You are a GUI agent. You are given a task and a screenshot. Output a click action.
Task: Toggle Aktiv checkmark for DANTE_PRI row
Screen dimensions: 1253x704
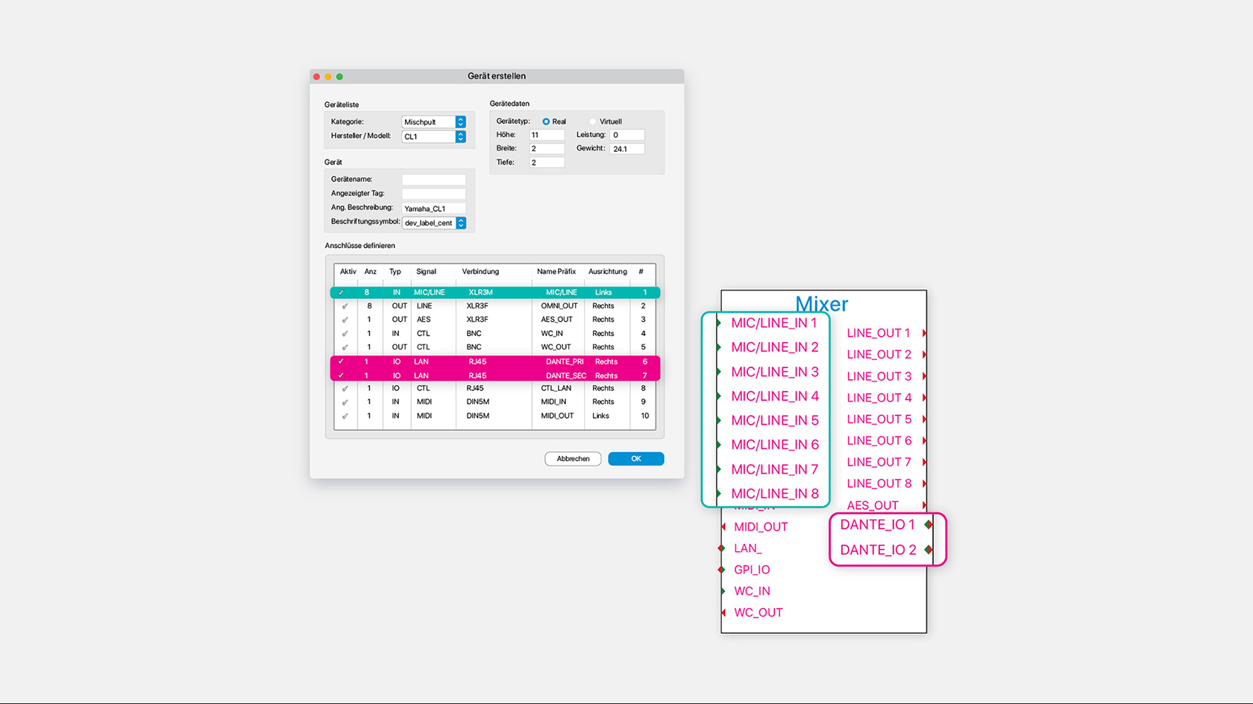point(342,362)
